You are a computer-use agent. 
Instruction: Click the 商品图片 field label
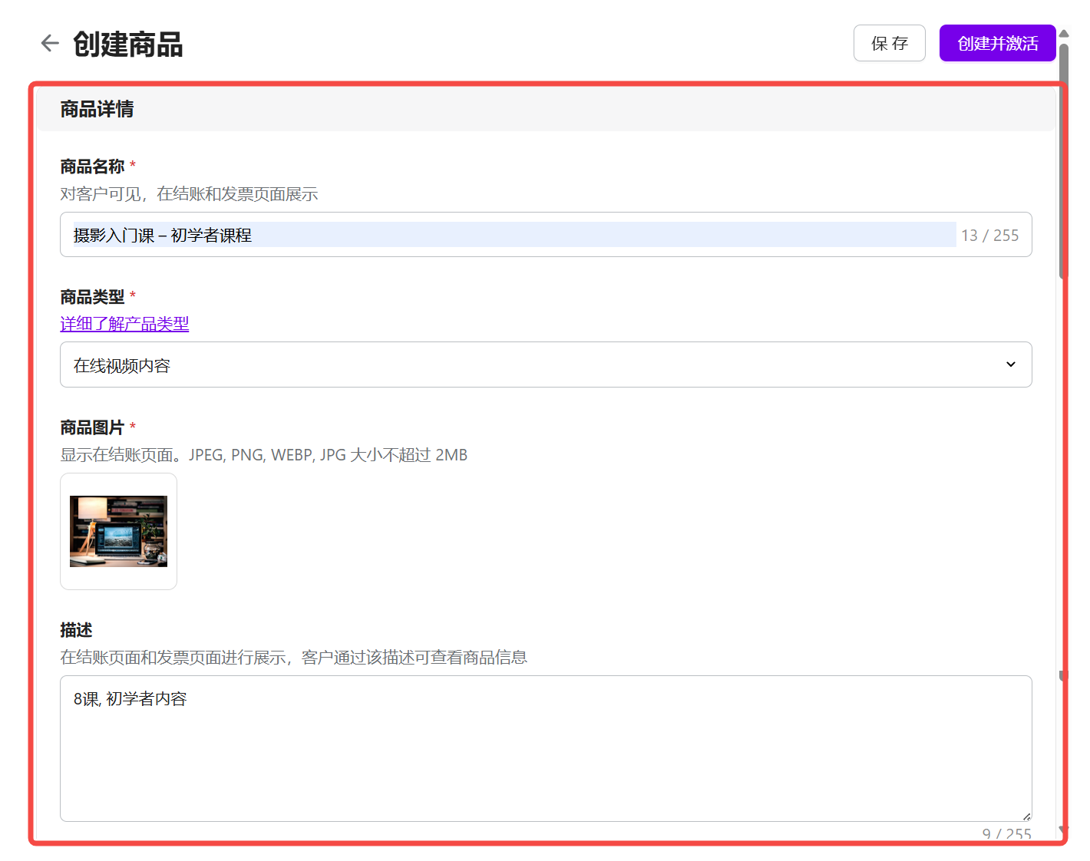point(92,427)
